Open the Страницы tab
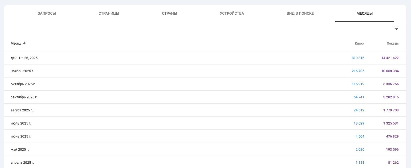 coord(109,13)
